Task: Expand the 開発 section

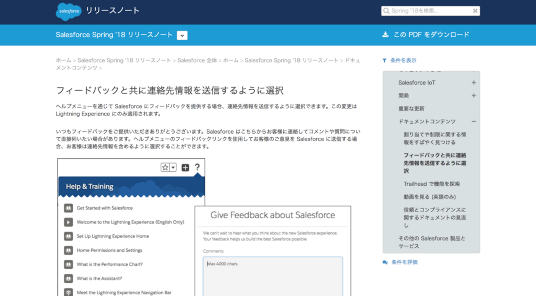Action: [x=474, y=95]
